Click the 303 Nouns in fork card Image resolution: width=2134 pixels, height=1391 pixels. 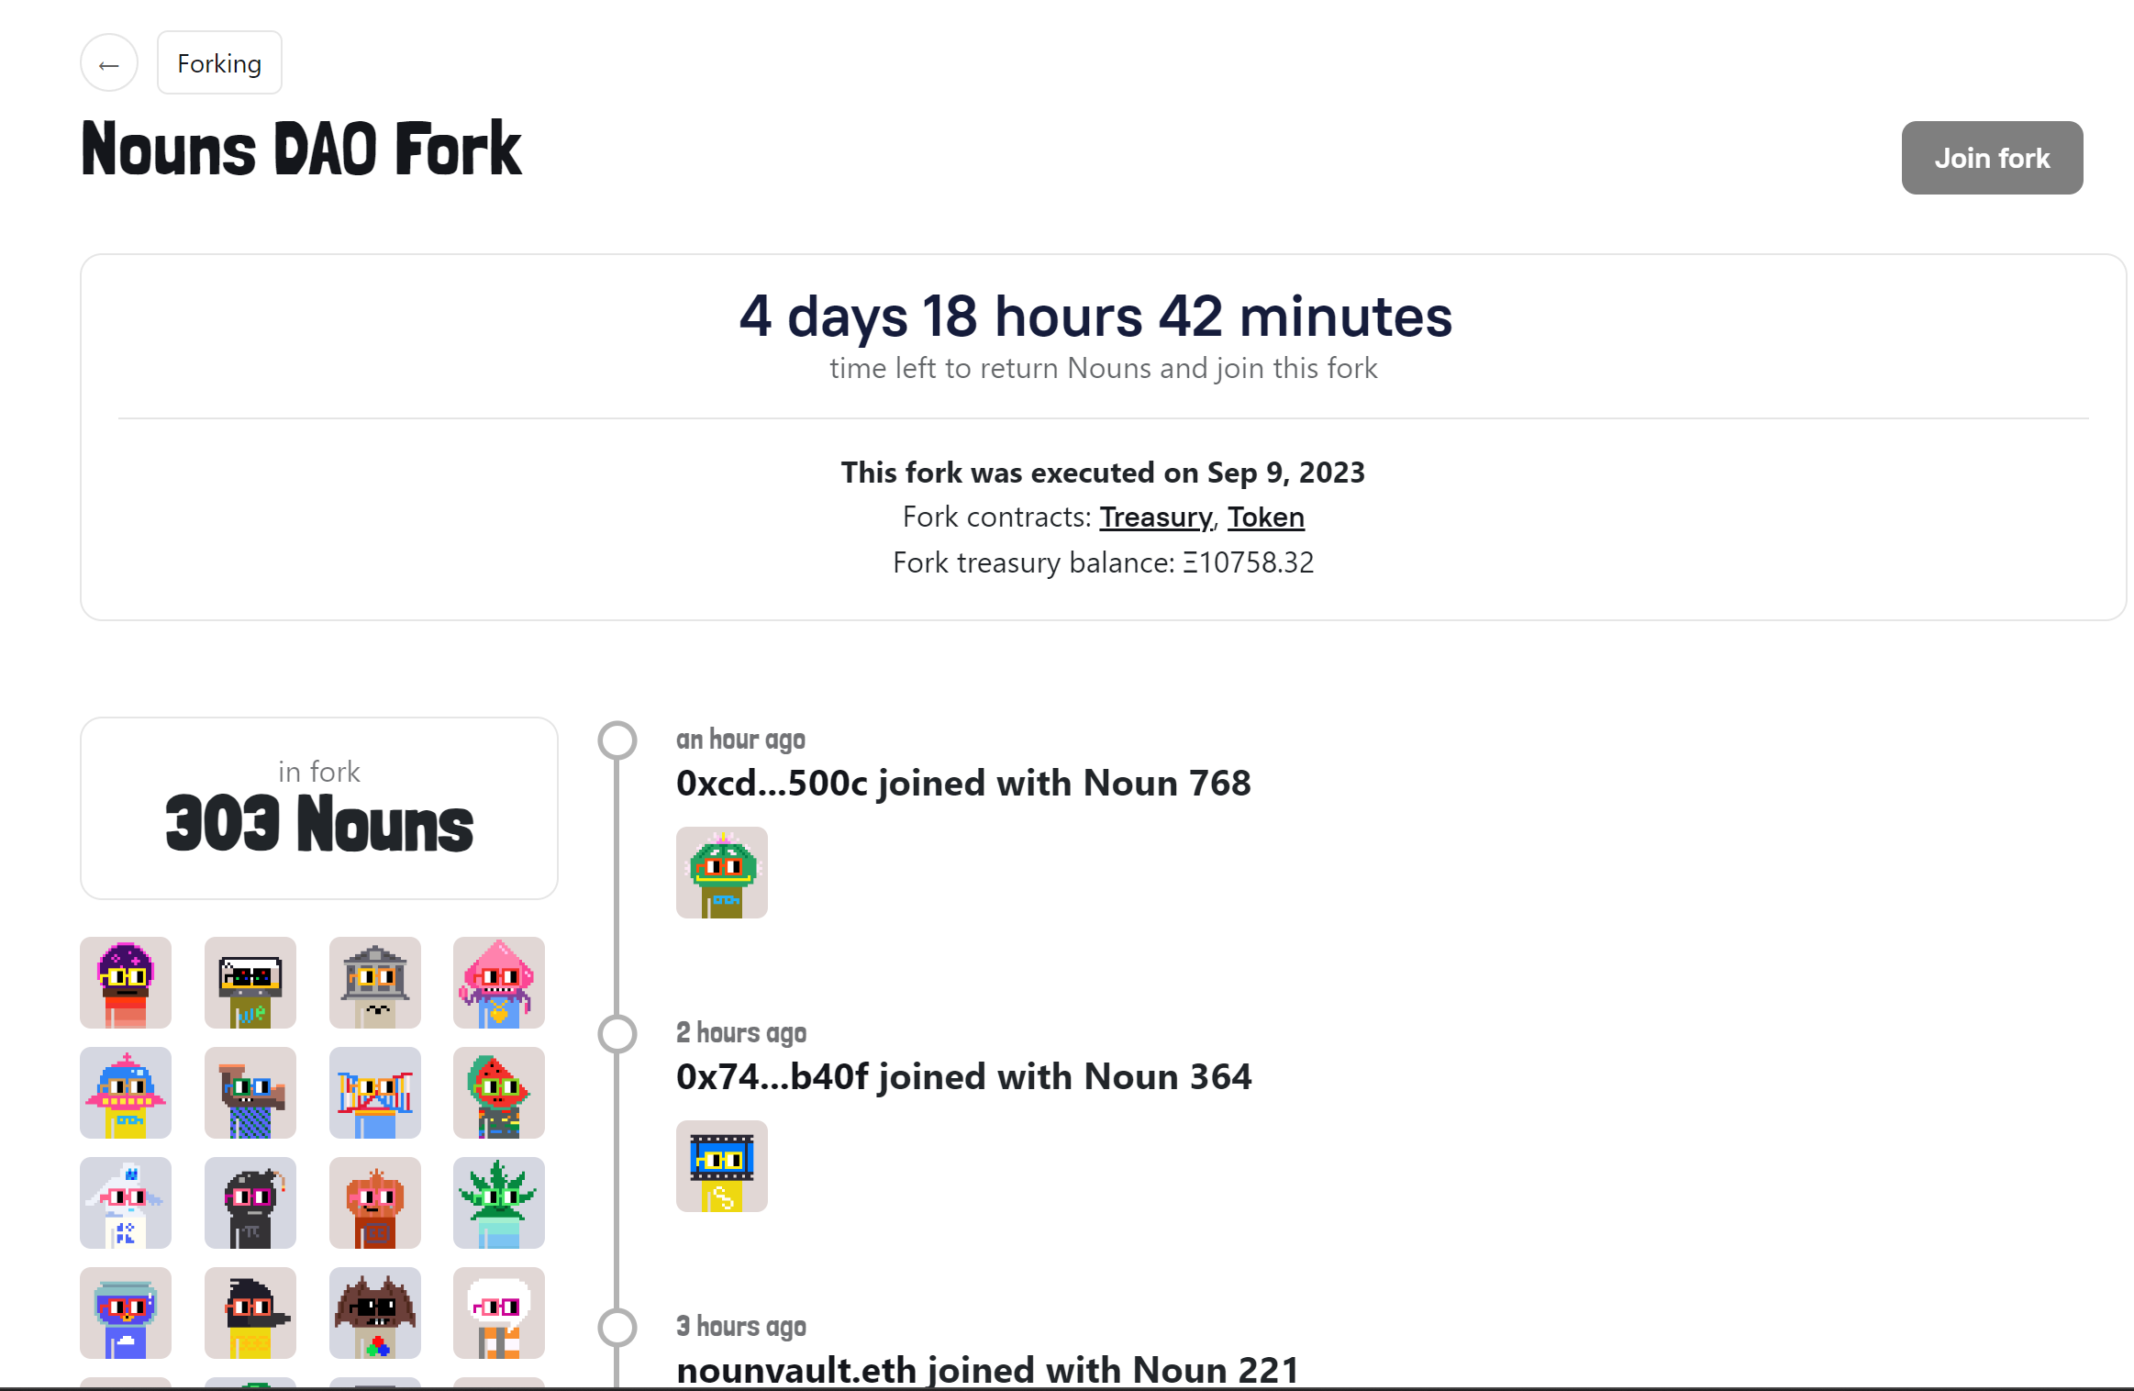(x=319, y=807)
